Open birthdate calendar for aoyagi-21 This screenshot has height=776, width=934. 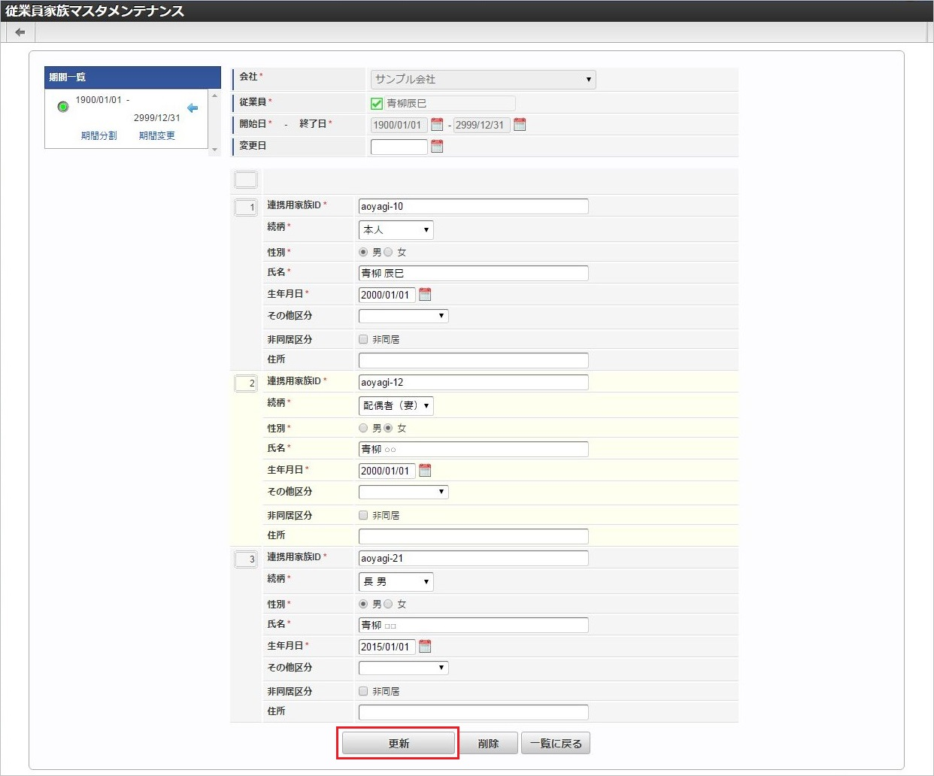click(425, 647)
